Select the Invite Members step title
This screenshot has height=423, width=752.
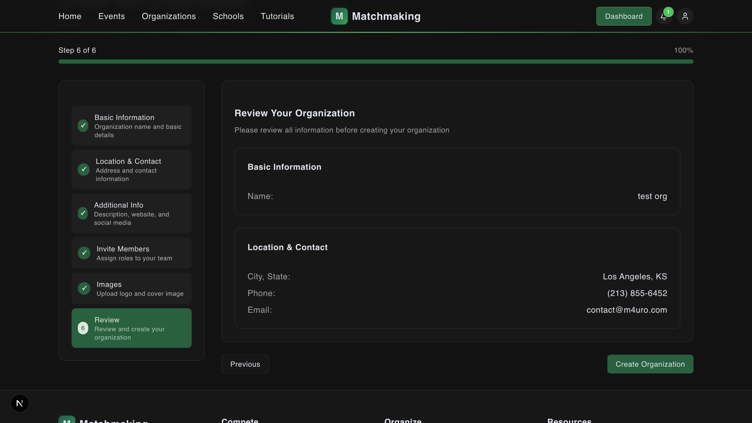[123, 249]
